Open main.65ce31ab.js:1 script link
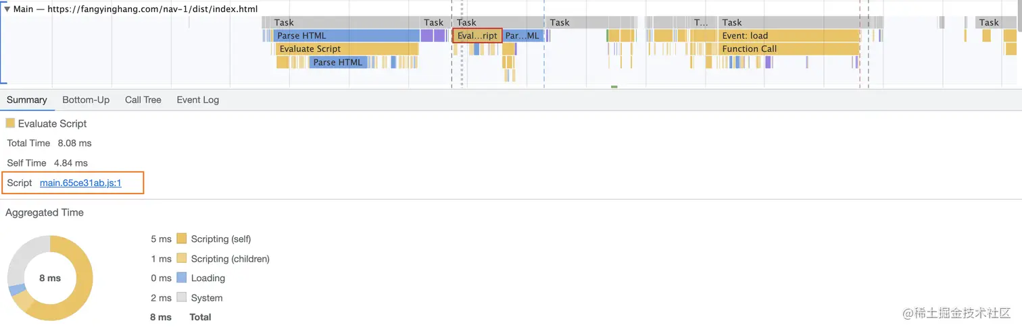This screenshot has height=331, width=1022. [80, 183]
